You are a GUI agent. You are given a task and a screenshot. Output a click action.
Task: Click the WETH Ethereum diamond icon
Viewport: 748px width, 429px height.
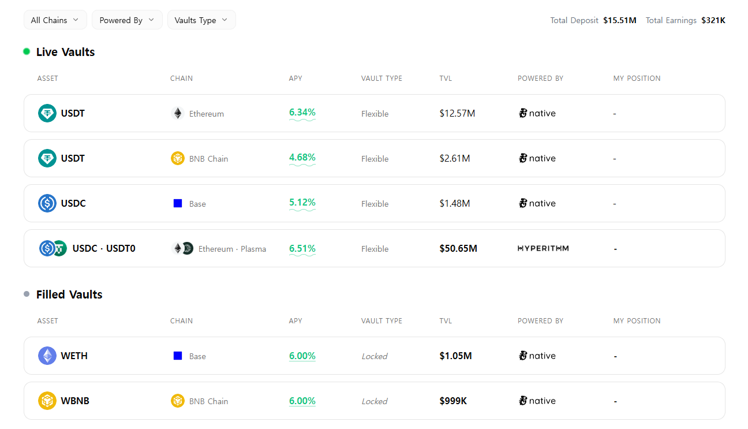pyautogui.click(x=47, y=356)
